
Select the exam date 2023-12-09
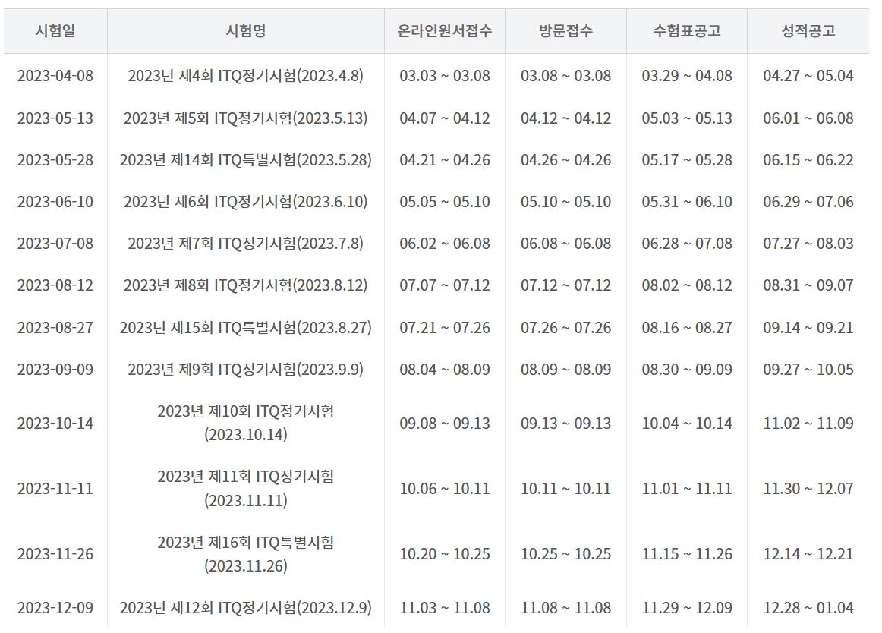[55, 608]
